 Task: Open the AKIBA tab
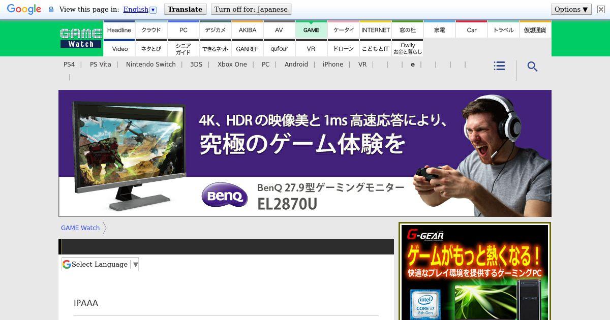(247, 29)
